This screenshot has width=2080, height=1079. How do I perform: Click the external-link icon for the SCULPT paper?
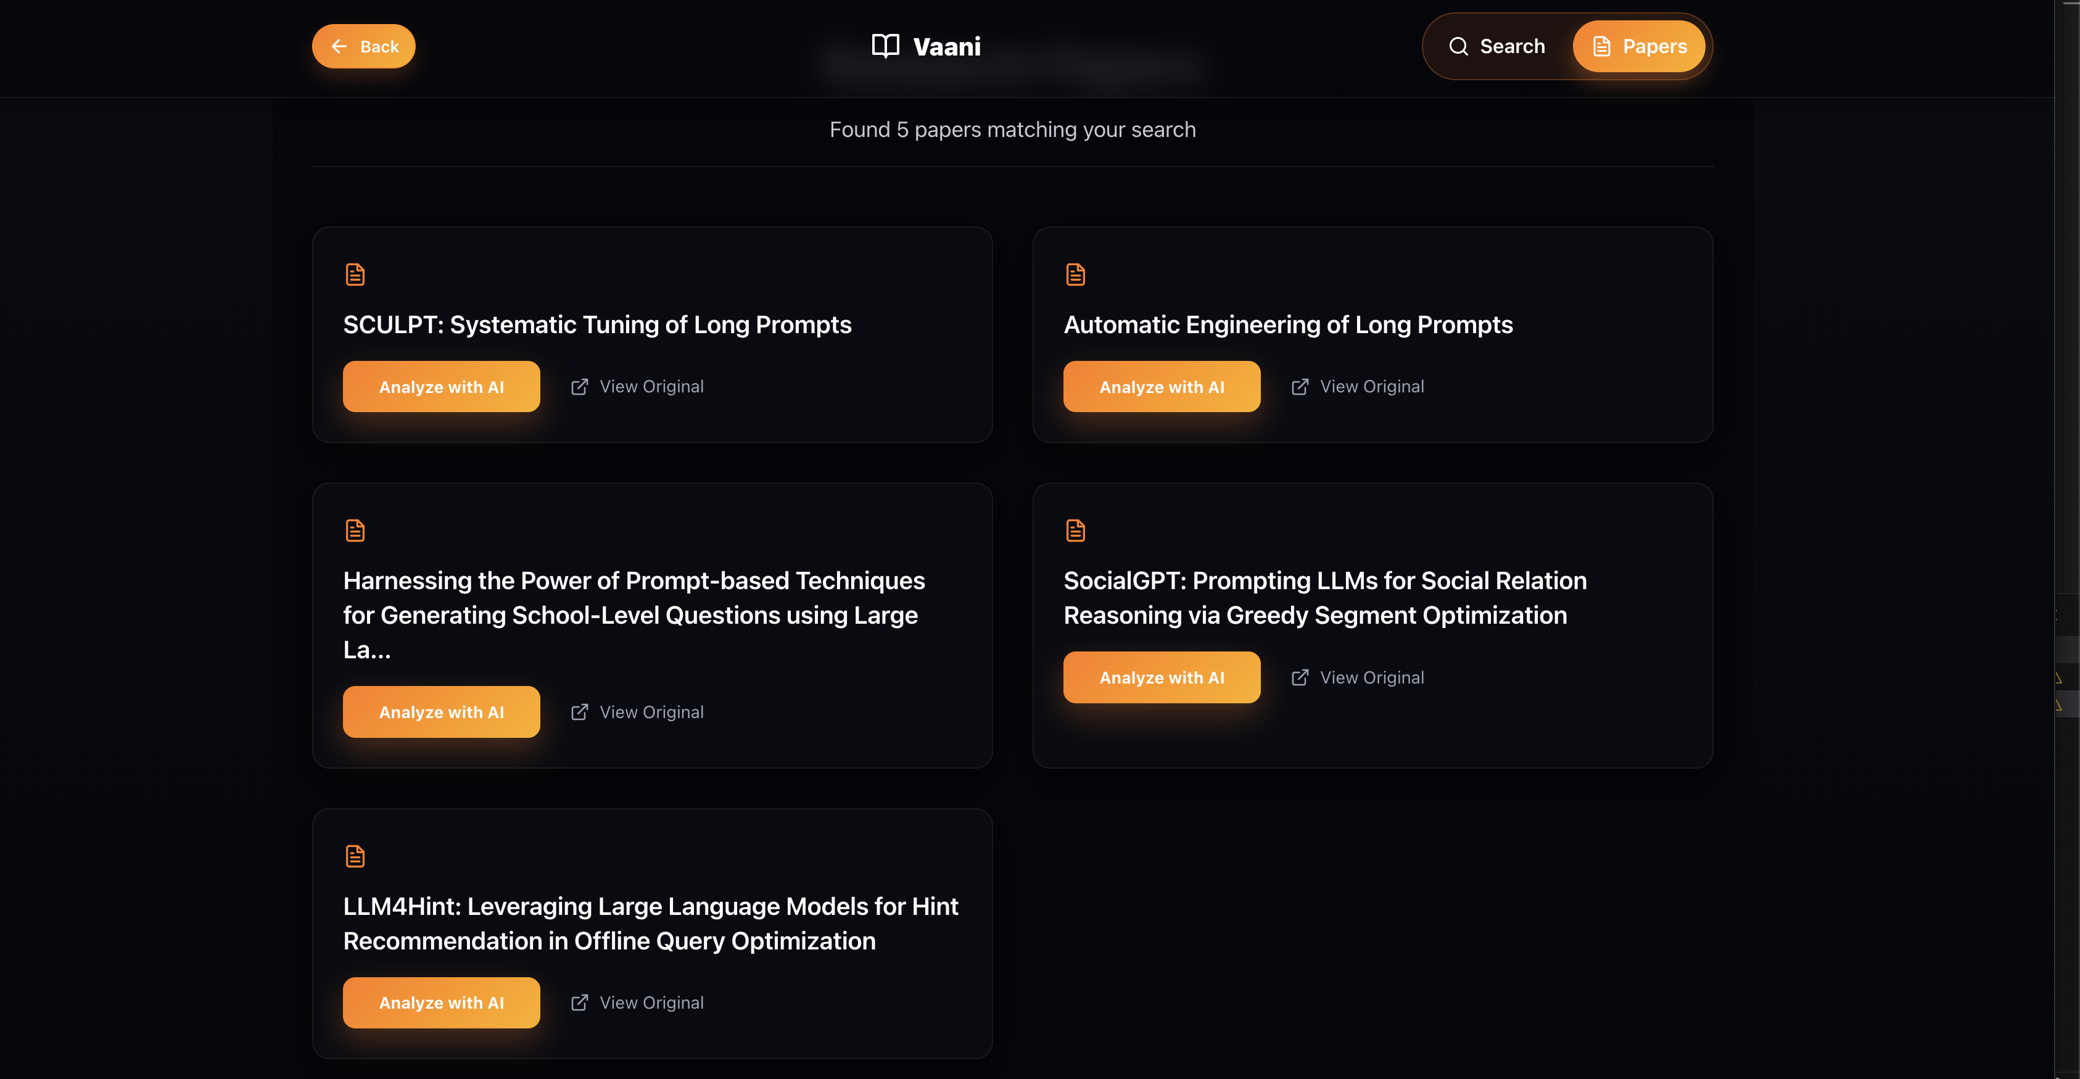pos(579,387)
